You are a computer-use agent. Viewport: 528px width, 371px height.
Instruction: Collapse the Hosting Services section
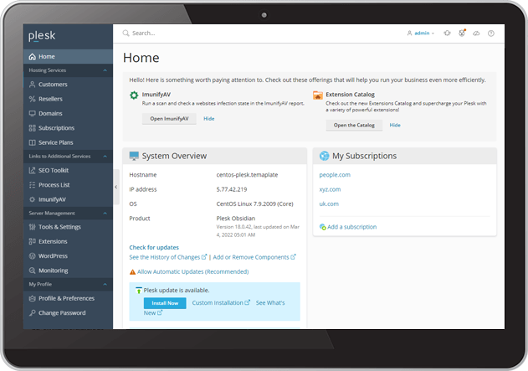(x=105, y=70)
